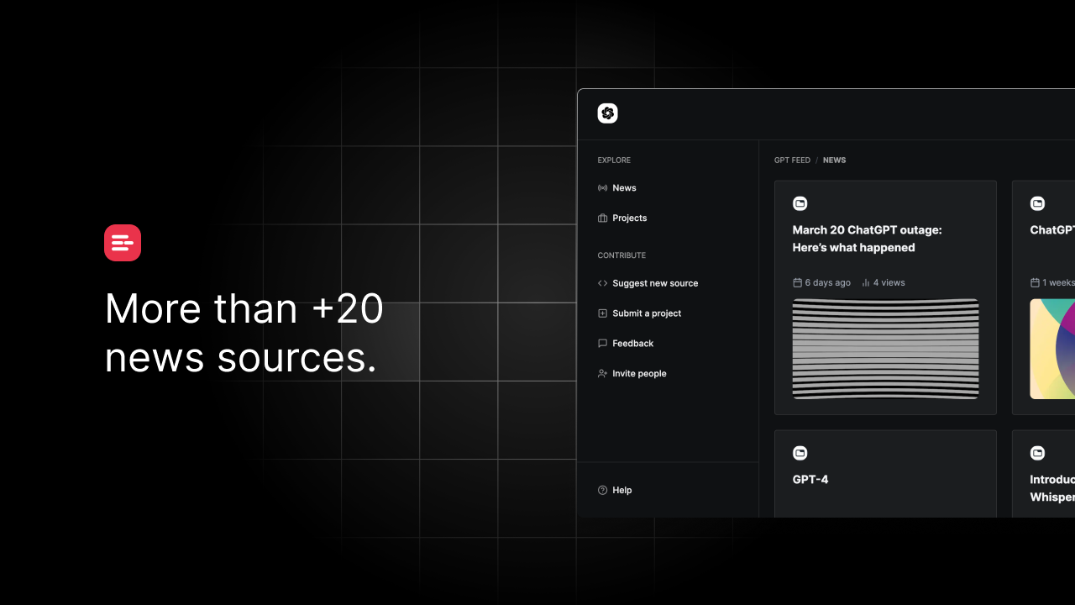This screenshot has height=605, width=1075.
Task: Select Suggest new source
Action: click(655, 283)
